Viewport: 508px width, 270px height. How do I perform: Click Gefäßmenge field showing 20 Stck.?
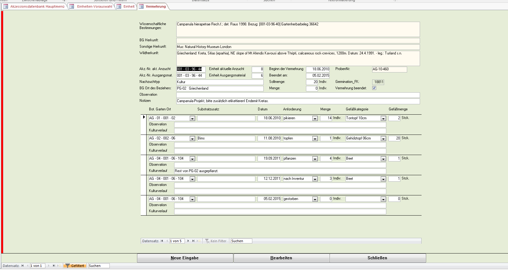[x=394, y=139]
